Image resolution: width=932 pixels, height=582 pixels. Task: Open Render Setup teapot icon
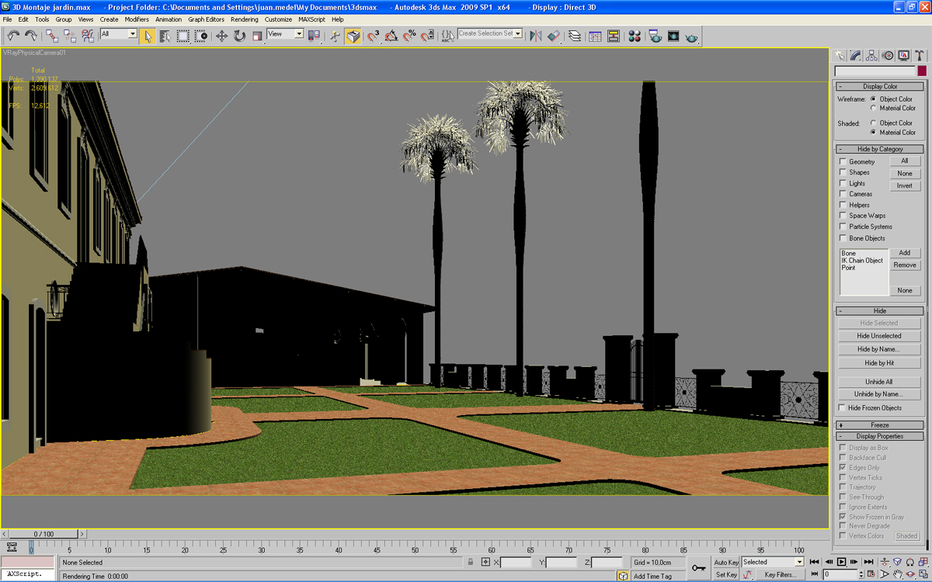655,36
